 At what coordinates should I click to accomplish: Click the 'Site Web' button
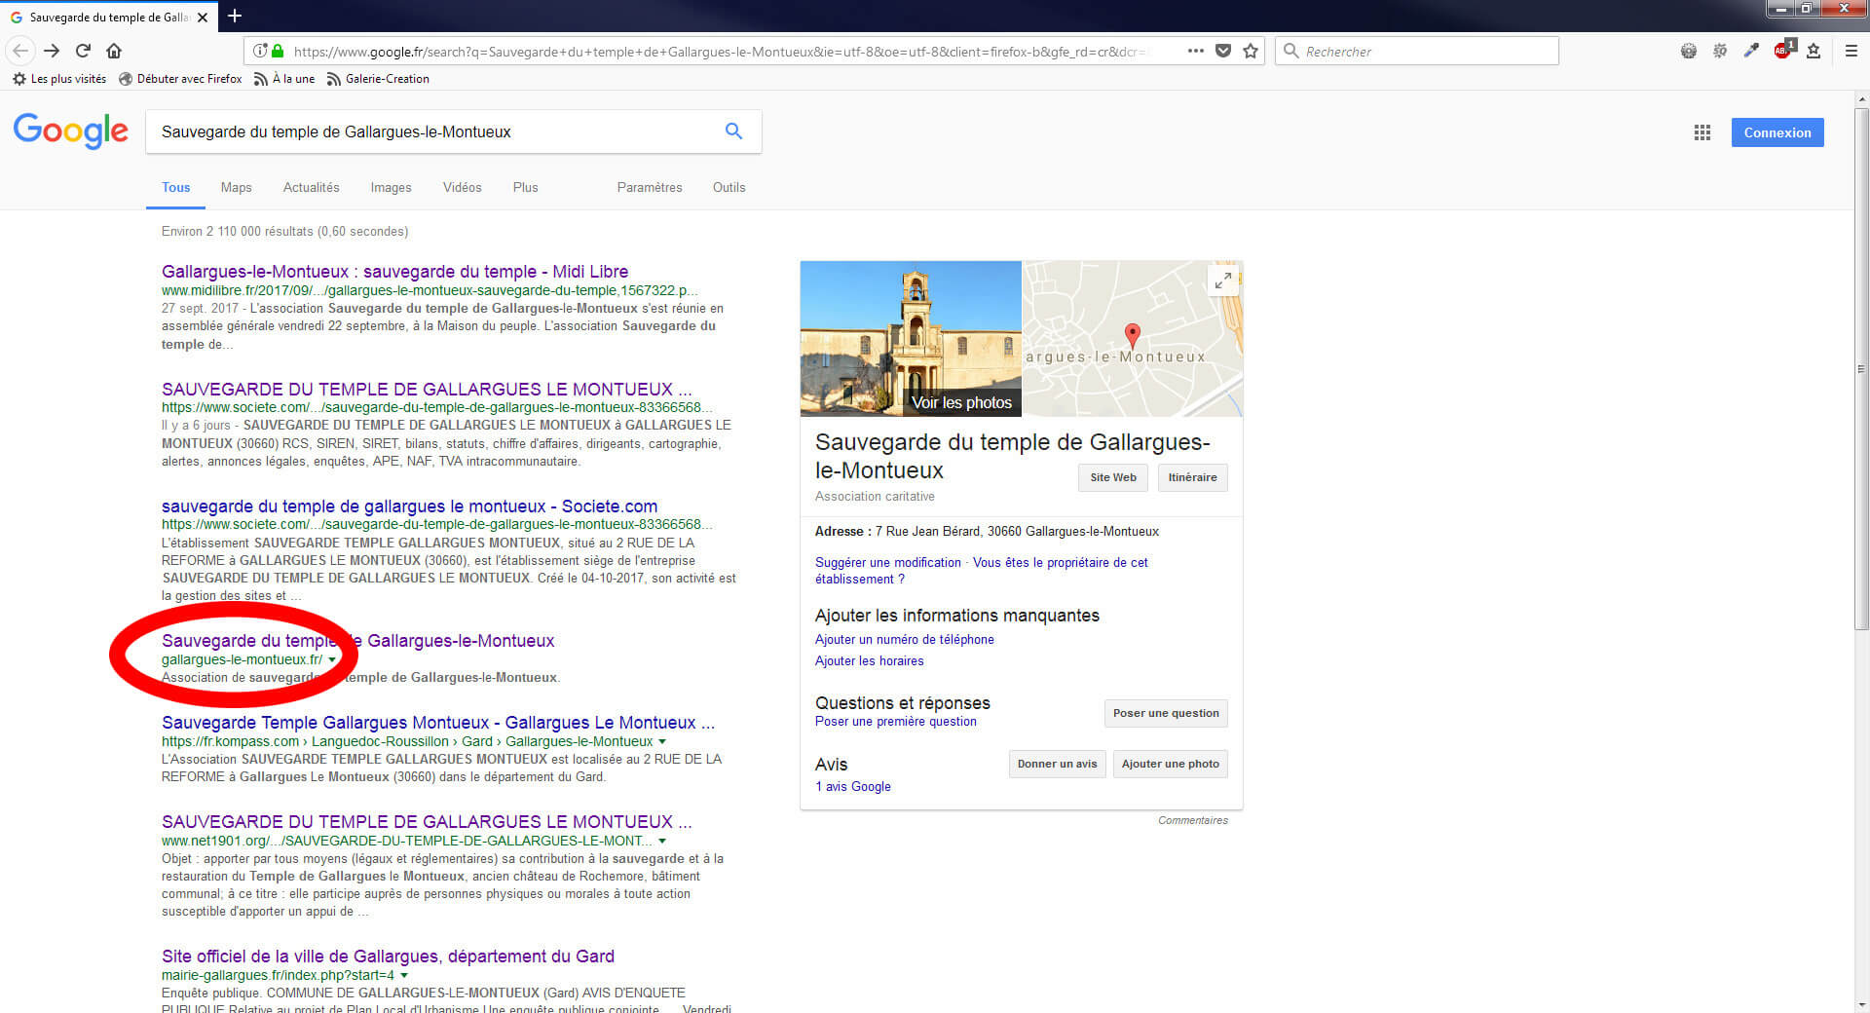[x=1112, y=477]
